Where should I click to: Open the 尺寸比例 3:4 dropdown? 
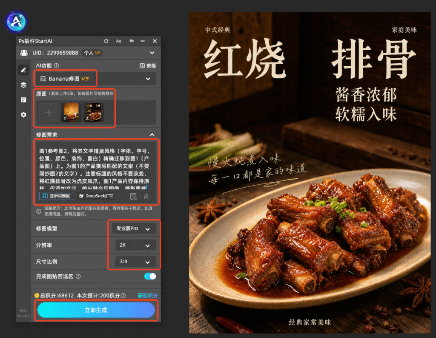pos(135,262)
